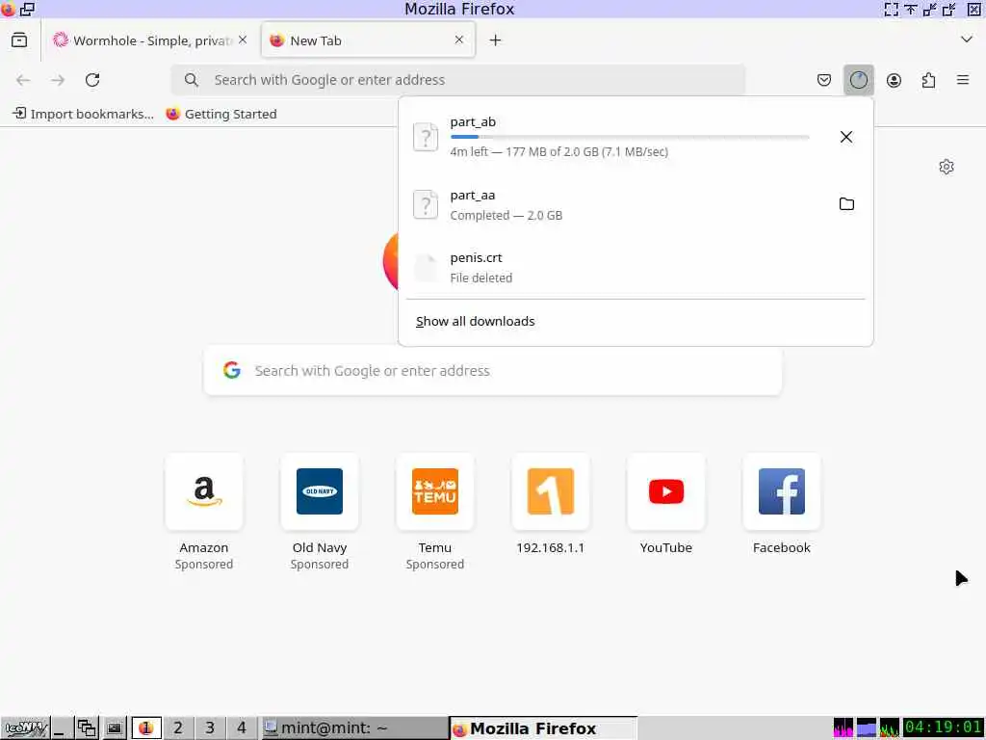The height and width of the screenshot is (740, 986).
Task: Toggle the Downloads toolbar button
Action: [x=858, y=80]
